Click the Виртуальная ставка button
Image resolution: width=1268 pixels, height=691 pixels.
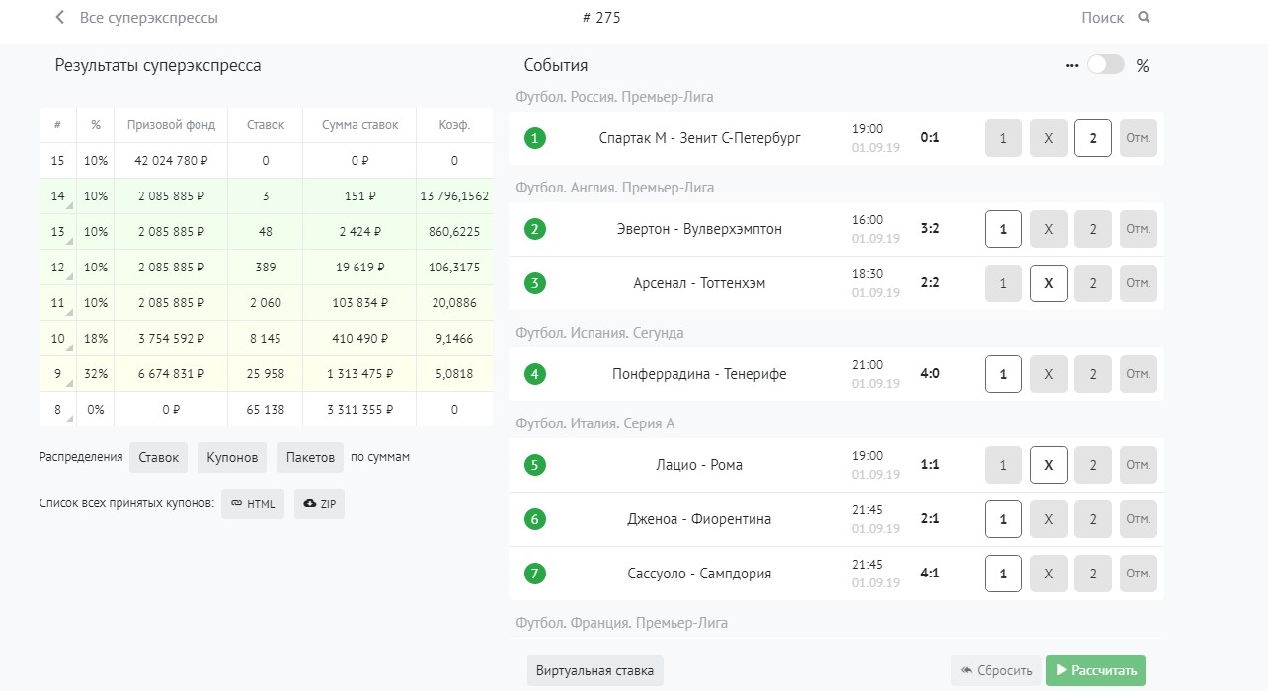[x=594, y=671]
